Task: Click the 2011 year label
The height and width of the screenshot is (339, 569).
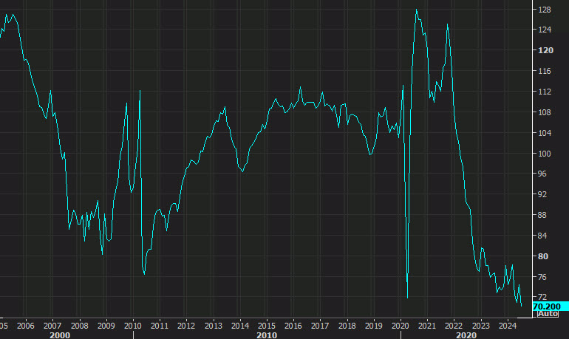Action: point(160,326)
